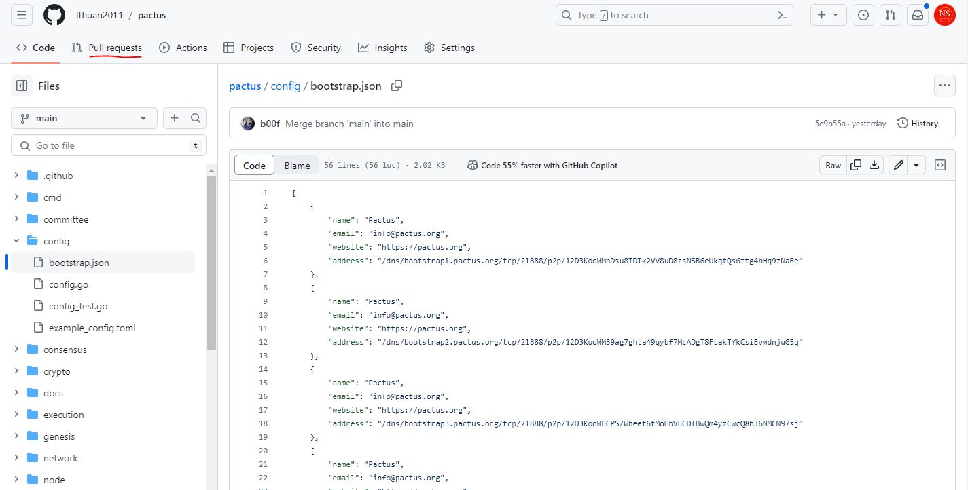Edit this file with pencil icon
Viewport: 968px width, 490px height.
coord(899,165)
